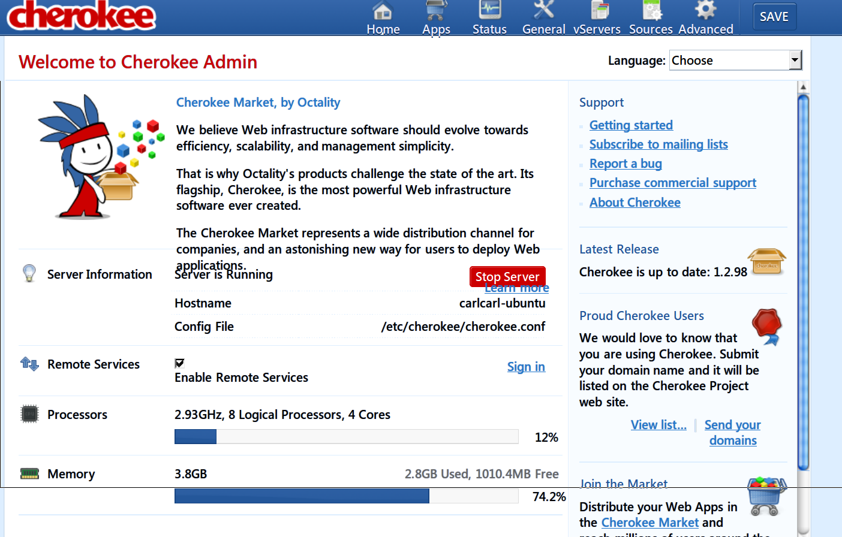This screenshot has width=842, height=537.
Task: Click 2.8GB Used, 1010.4MB Free text
Action: (482, 474)
